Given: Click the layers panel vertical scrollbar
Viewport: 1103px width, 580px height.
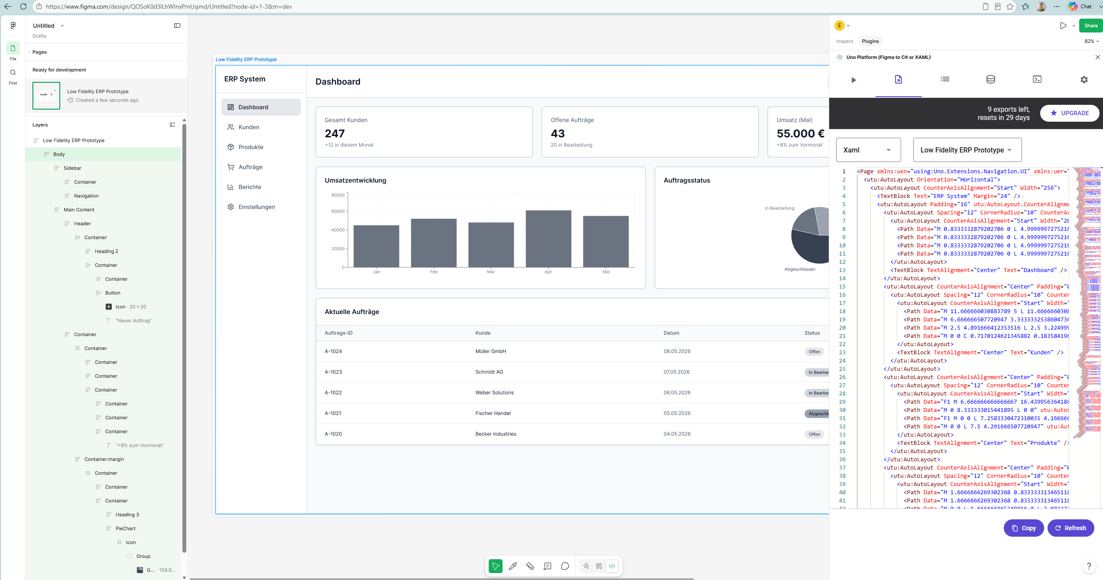Looking at the screenshot, I should click(184, 338).
